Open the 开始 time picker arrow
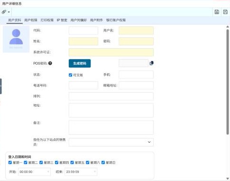 (x=48, y=172)
